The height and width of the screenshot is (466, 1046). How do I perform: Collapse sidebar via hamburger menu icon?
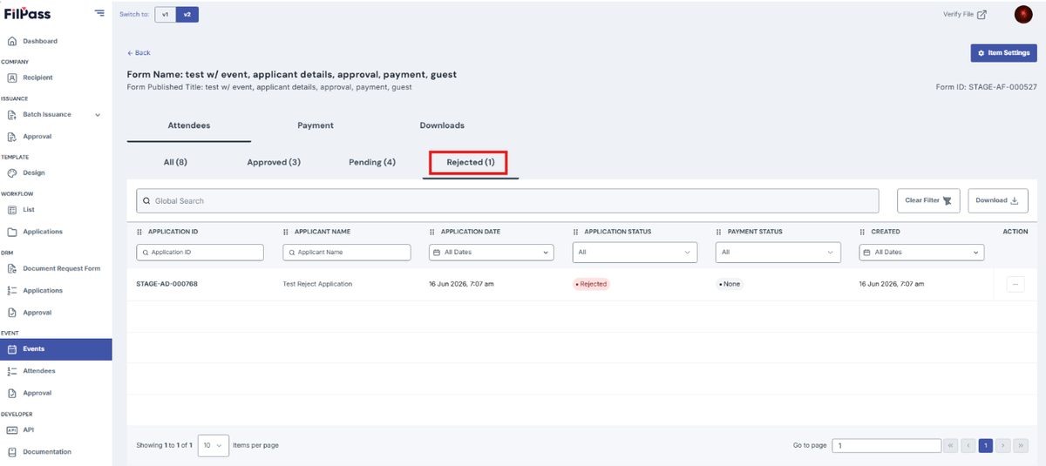(99, 13)
